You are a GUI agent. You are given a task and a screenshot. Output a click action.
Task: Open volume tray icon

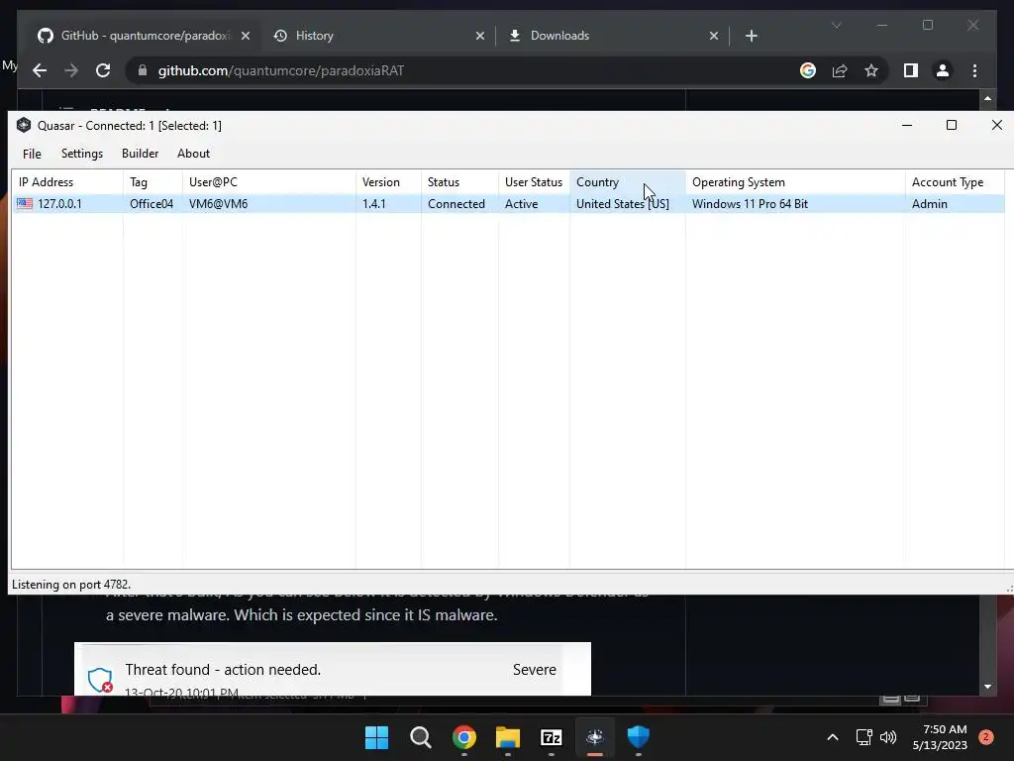888,737
